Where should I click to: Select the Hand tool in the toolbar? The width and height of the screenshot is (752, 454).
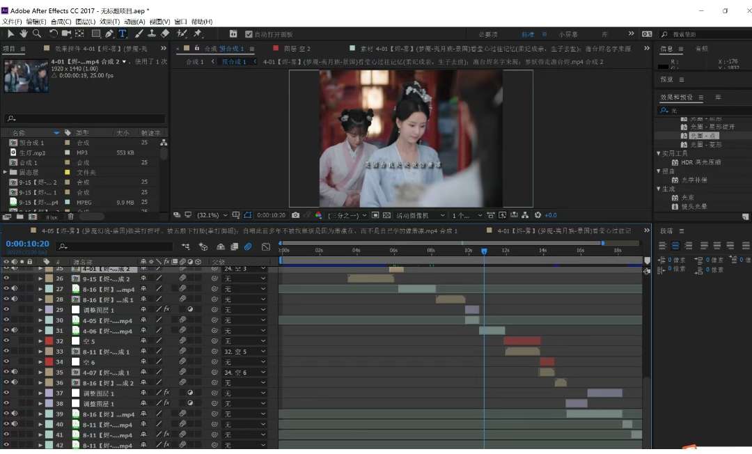coord(24,33)
